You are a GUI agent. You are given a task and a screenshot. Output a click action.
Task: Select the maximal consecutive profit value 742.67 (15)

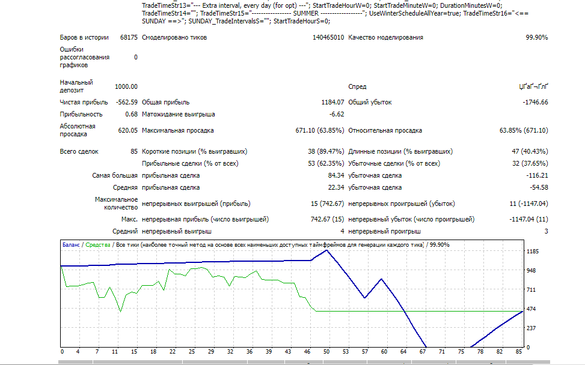pos(327,219)
